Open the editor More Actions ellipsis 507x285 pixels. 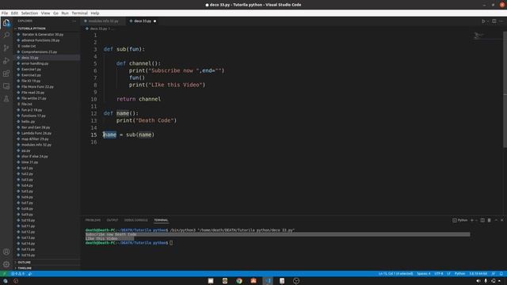501,21
